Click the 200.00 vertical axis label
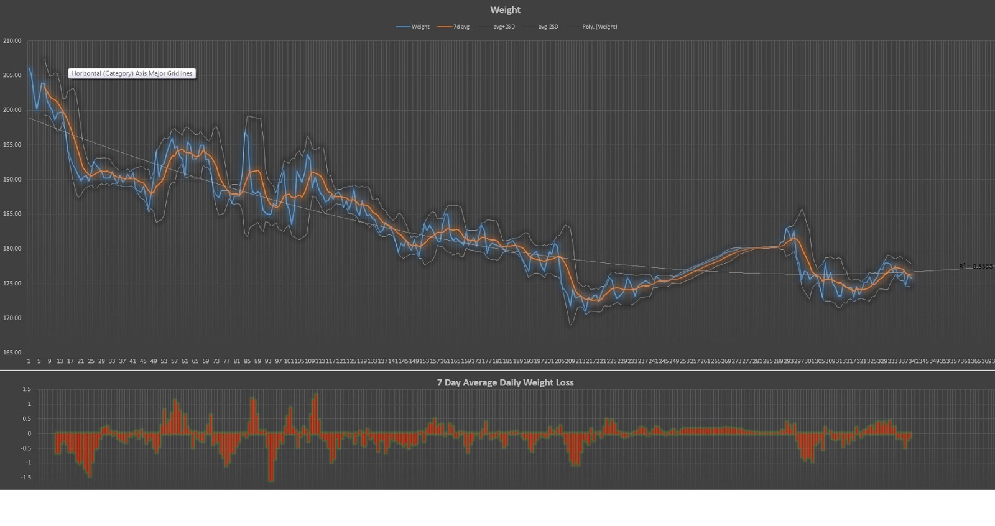The width and height of the screenshot is (995, 526). 12,110
